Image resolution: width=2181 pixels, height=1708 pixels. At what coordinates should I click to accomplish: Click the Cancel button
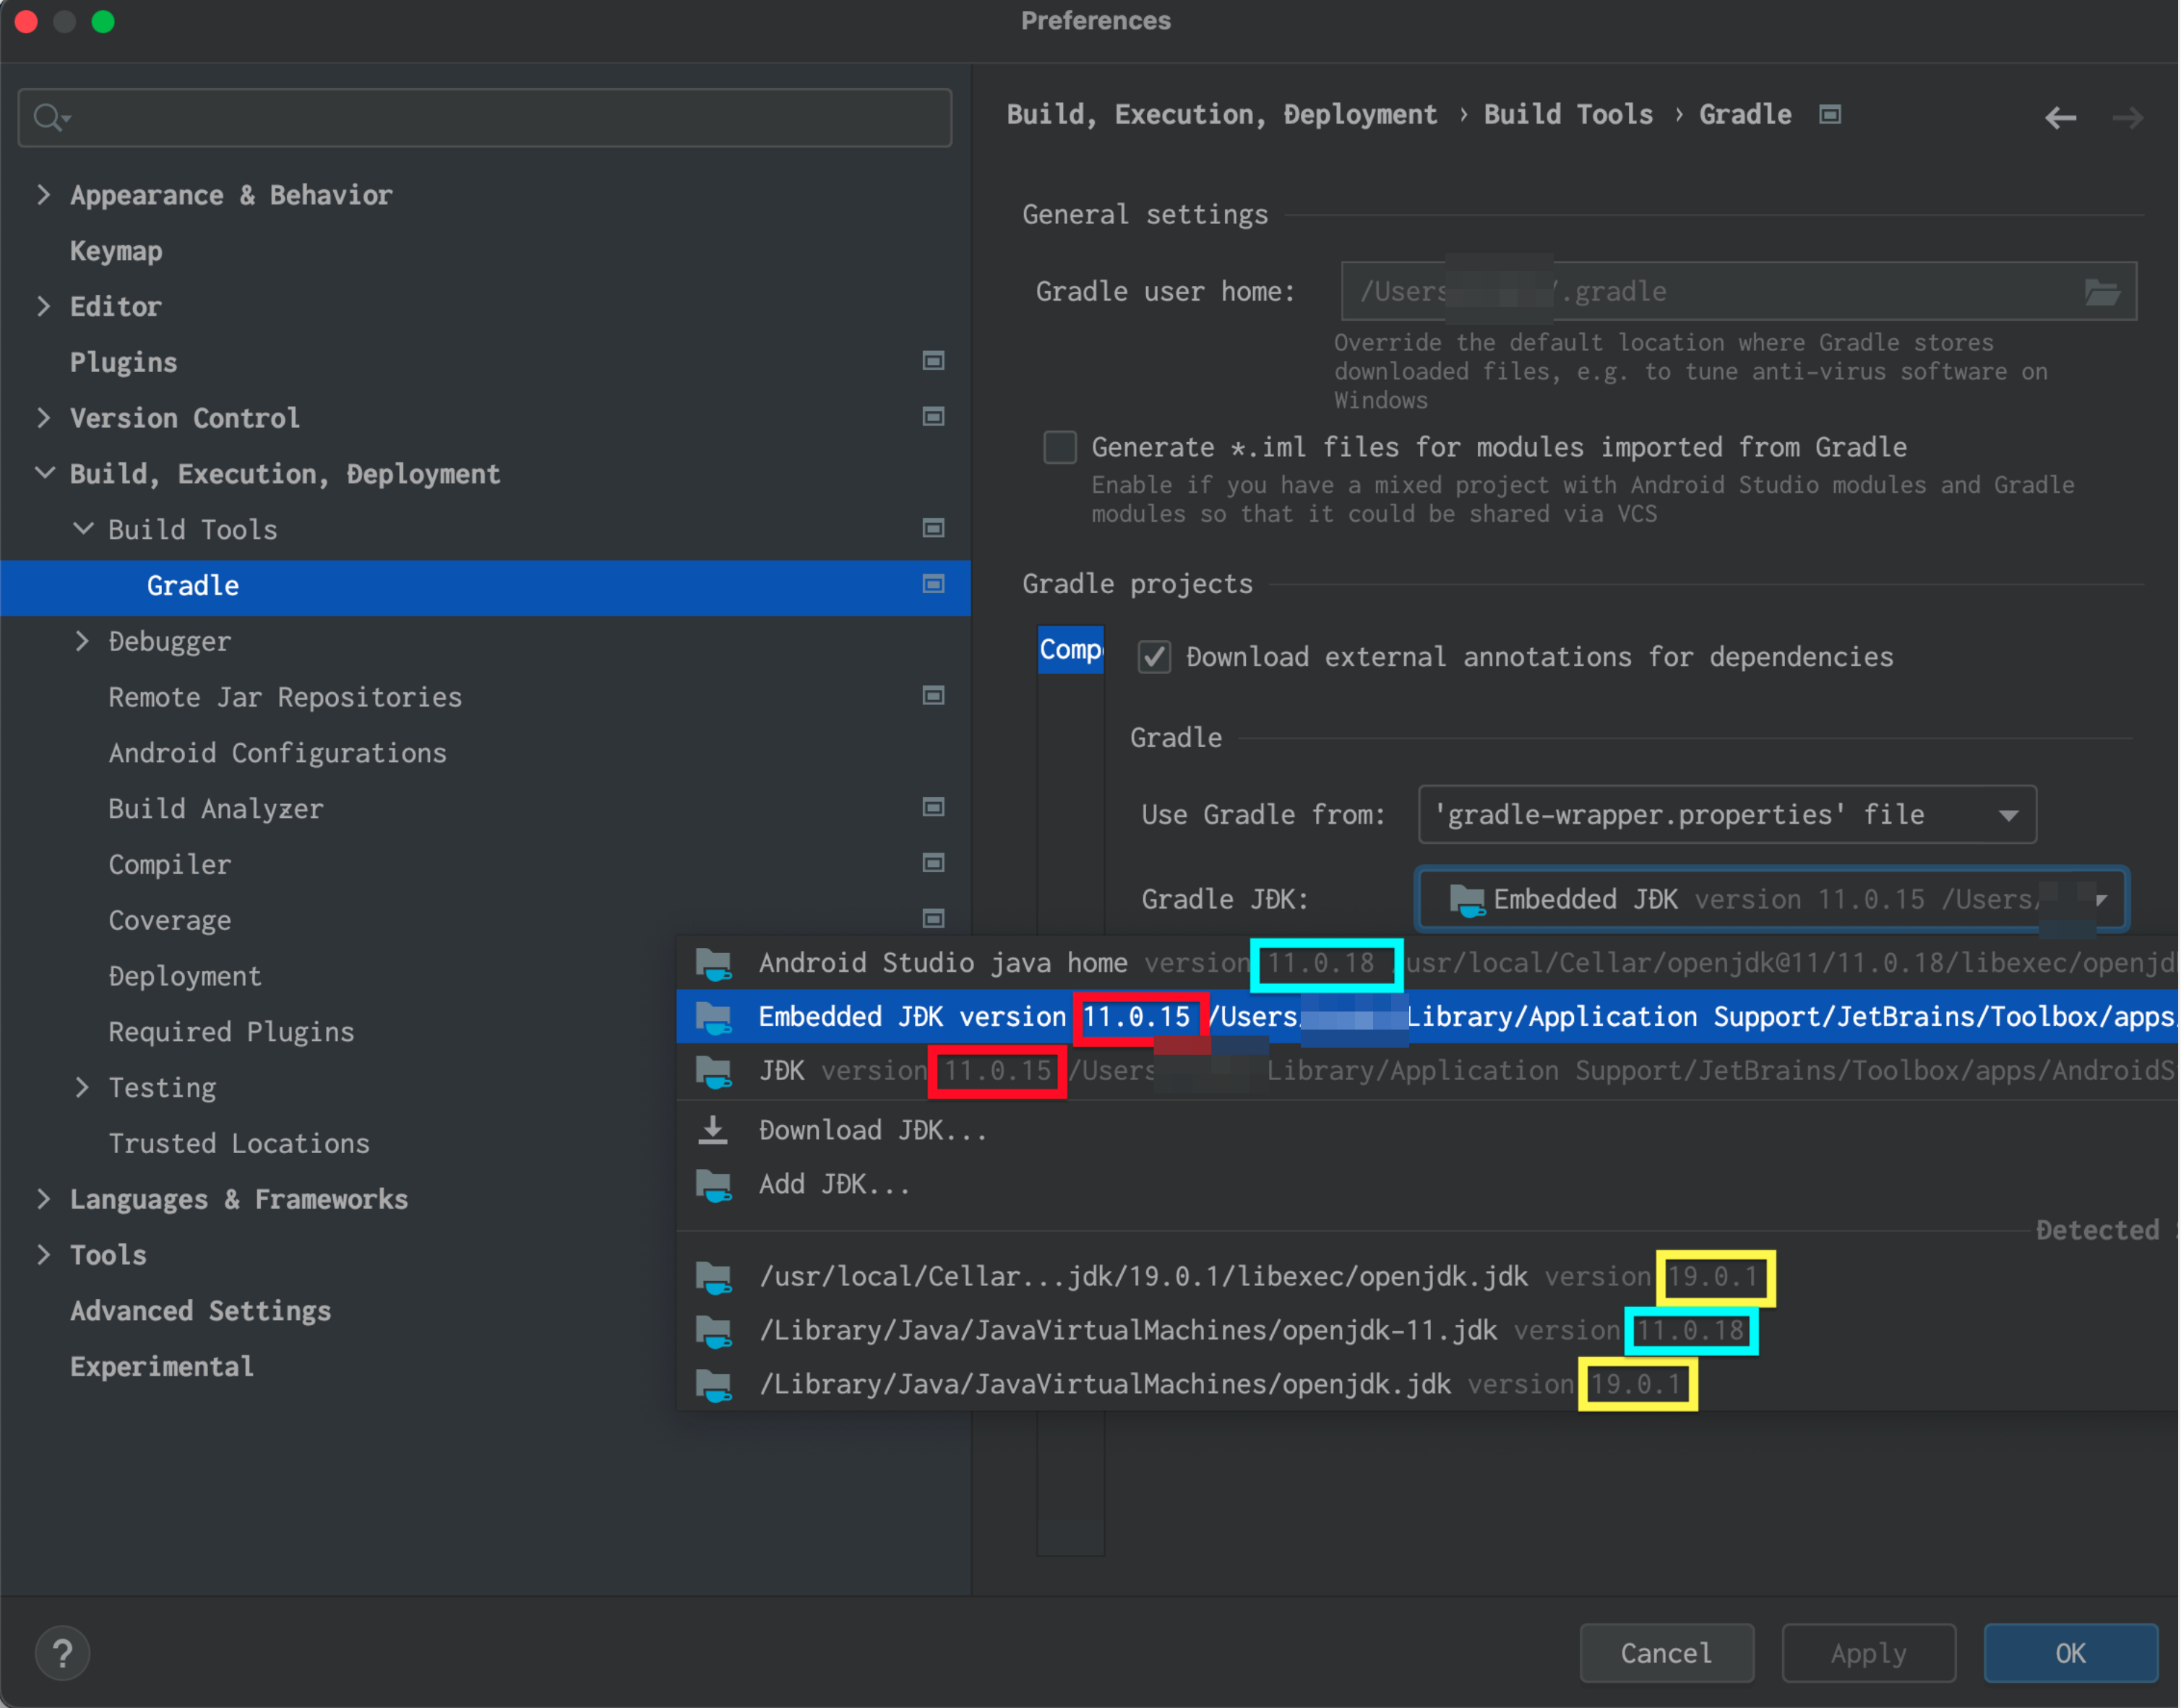click(x=1666, y=1654)
